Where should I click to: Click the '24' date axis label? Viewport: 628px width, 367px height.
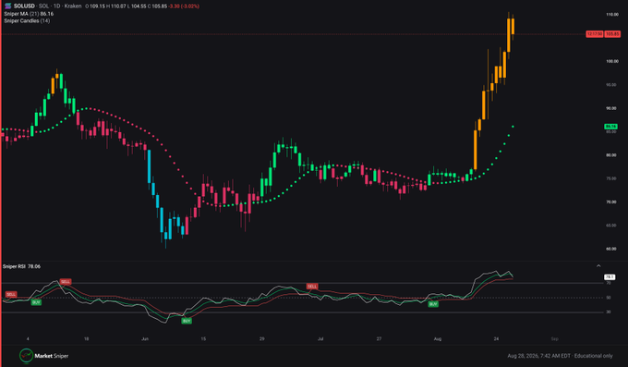(496, 339)
